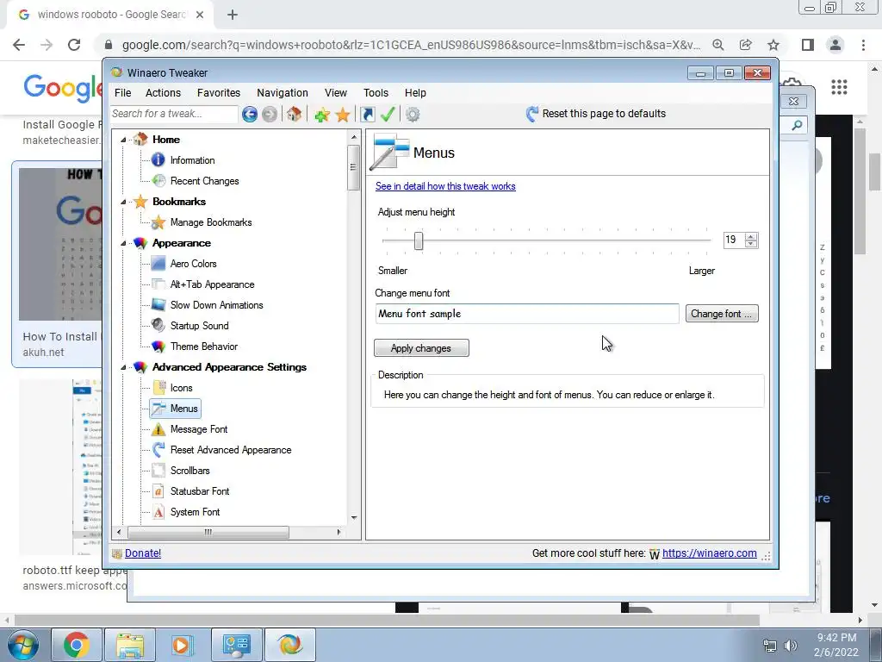The image size is (882, 662).
Task: Click the volume icon in system tray
Action: pyautogui.click(x=791, y=646)
